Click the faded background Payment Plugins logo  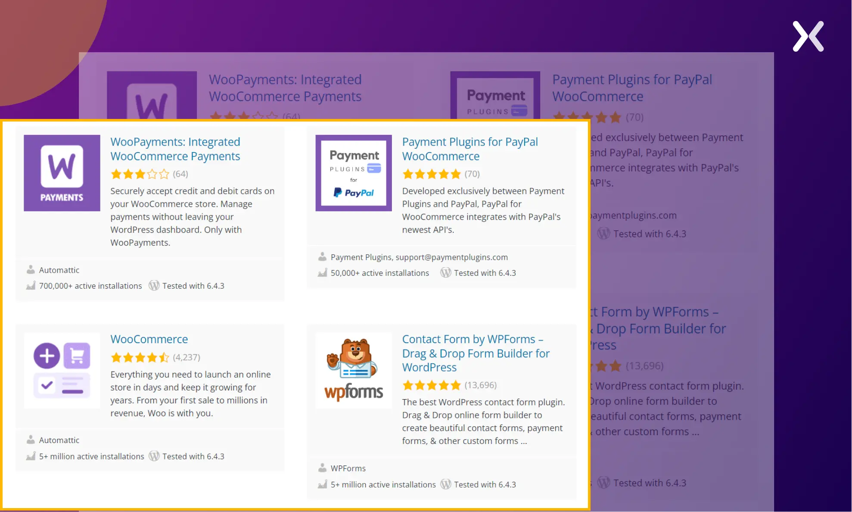[495, 95]
